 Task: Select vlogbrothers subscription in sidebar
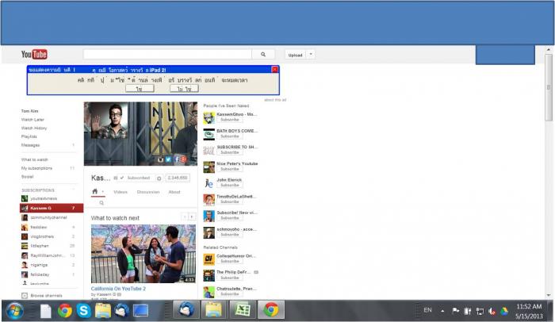(x=42, y=236)
